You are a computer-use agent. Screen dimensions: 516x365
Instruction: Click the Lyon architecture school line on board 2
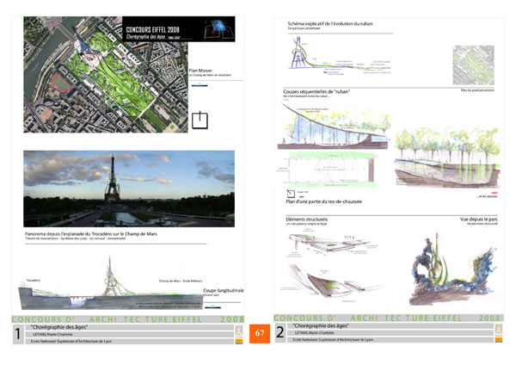coord(333,340)
